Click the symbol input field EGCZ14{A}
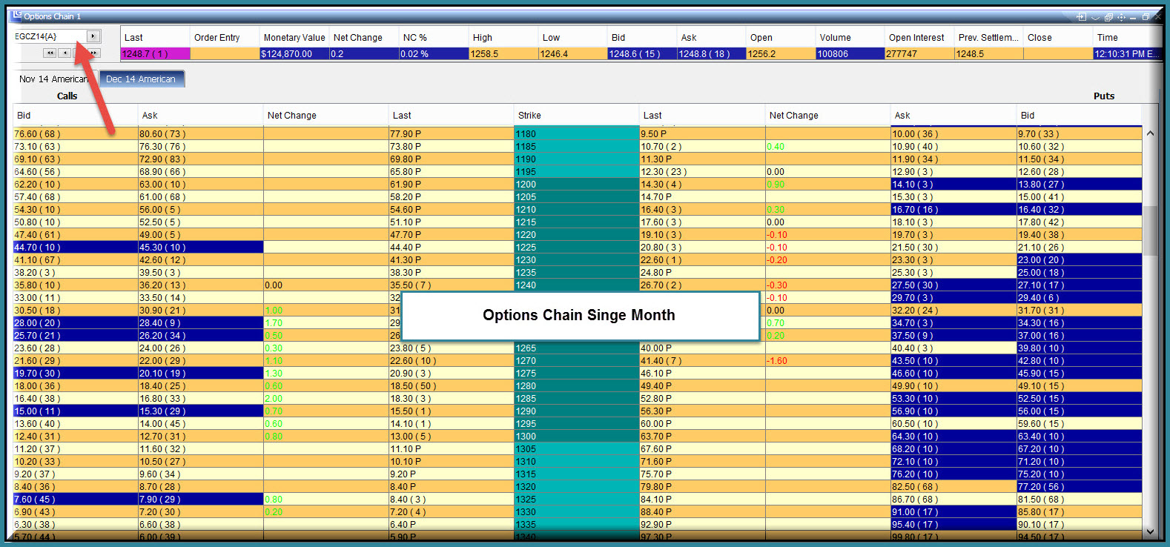The height and width of the screenshot is (547, 1170). pos(50,36)
